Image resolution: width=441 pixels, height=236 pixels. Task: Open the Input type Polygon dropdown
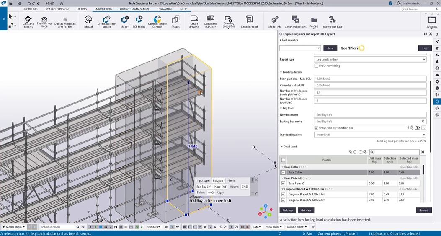click(219, 181)
